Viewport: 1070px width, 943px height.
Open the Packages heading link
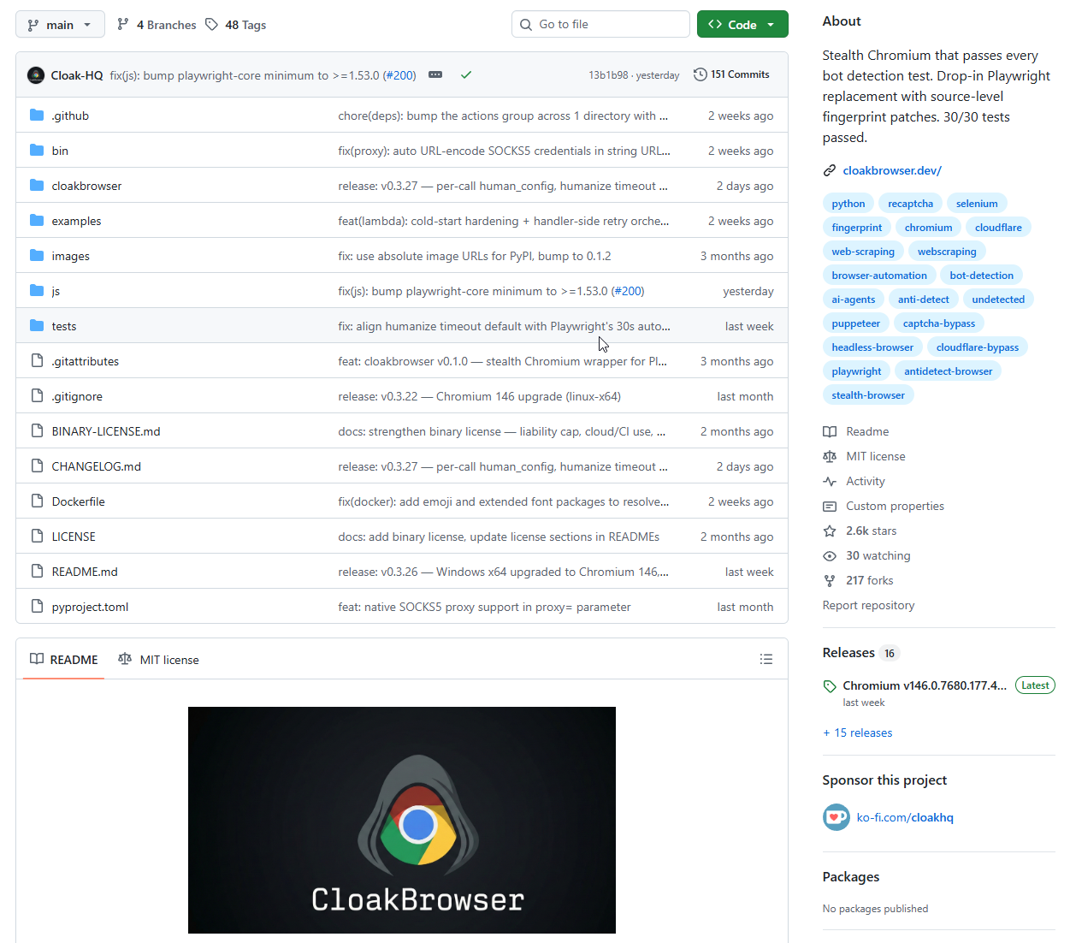coord(851,876)
